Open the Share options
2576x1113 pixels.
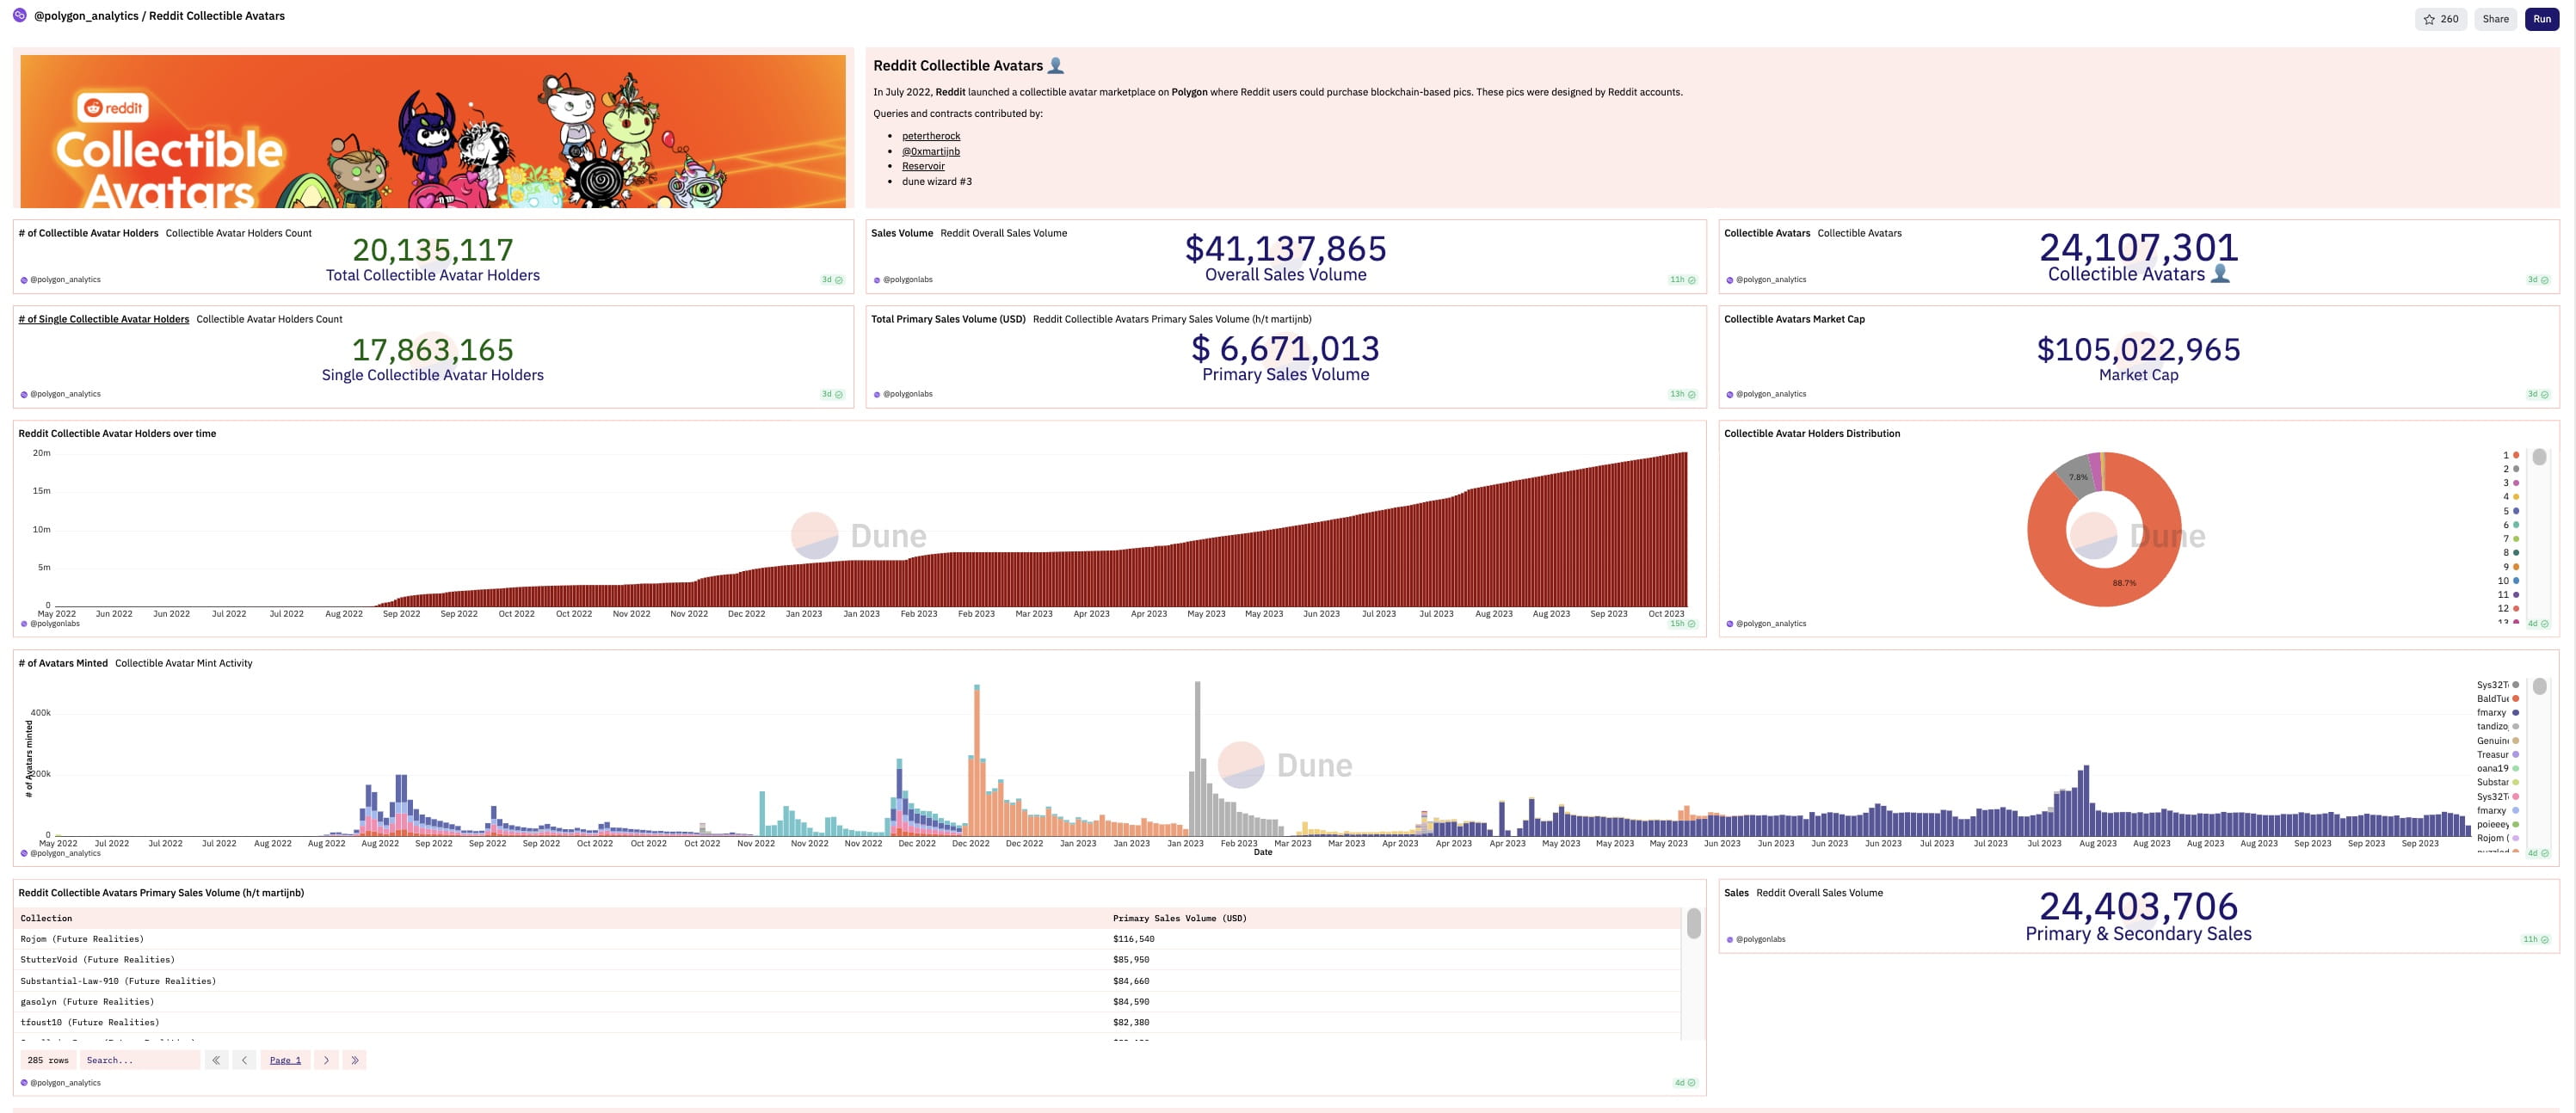[2495, 19]
